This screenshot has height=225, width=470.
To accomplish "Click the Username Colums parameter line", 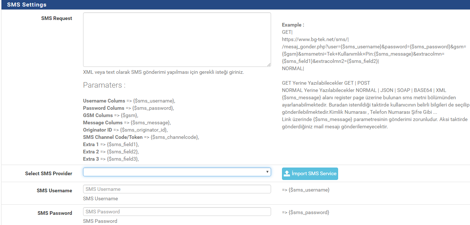I will click(x=129, y=101).
